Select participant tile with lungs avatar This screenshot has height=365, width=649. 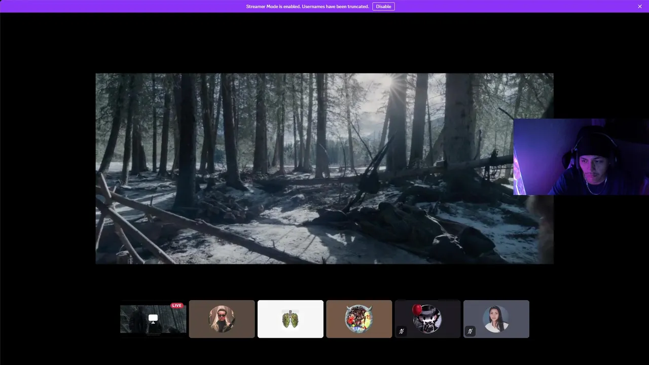point(291,319)
